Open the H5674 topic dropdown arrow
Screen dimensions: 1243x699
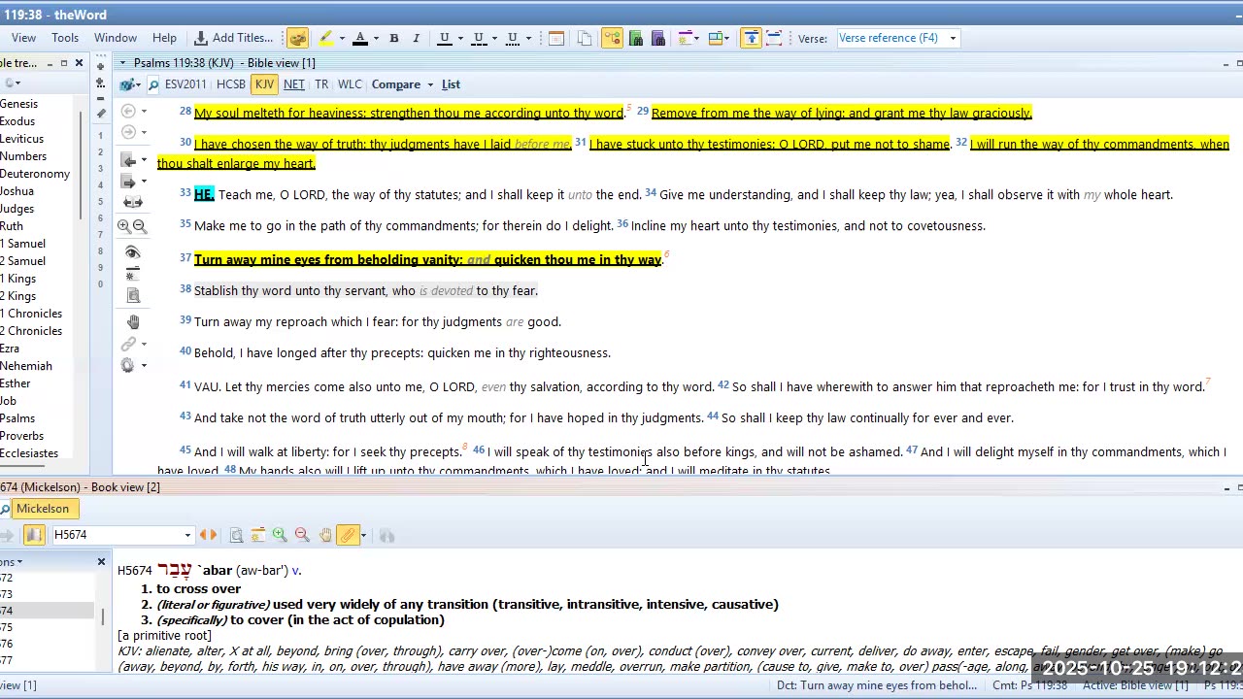[x=187, y=536]
